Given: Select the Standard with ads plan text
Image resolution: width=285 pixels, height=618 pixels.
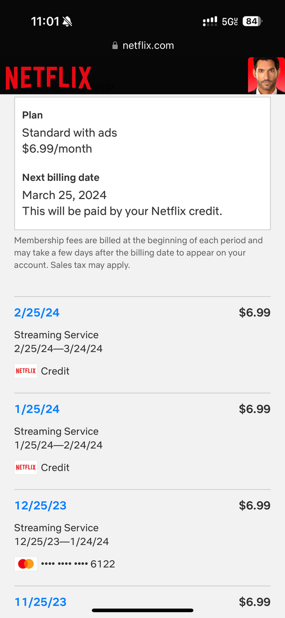Looking at the screenshot, I should click(70, 132).
